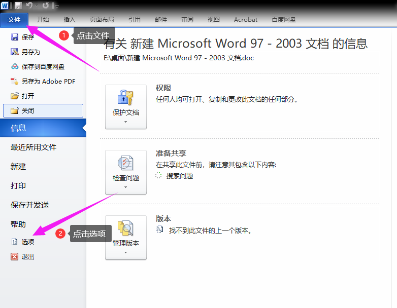The width and height of the screenshot is (397, 308).
Task: Choose 退出 text to quit Word
Action: click(28, 257)
